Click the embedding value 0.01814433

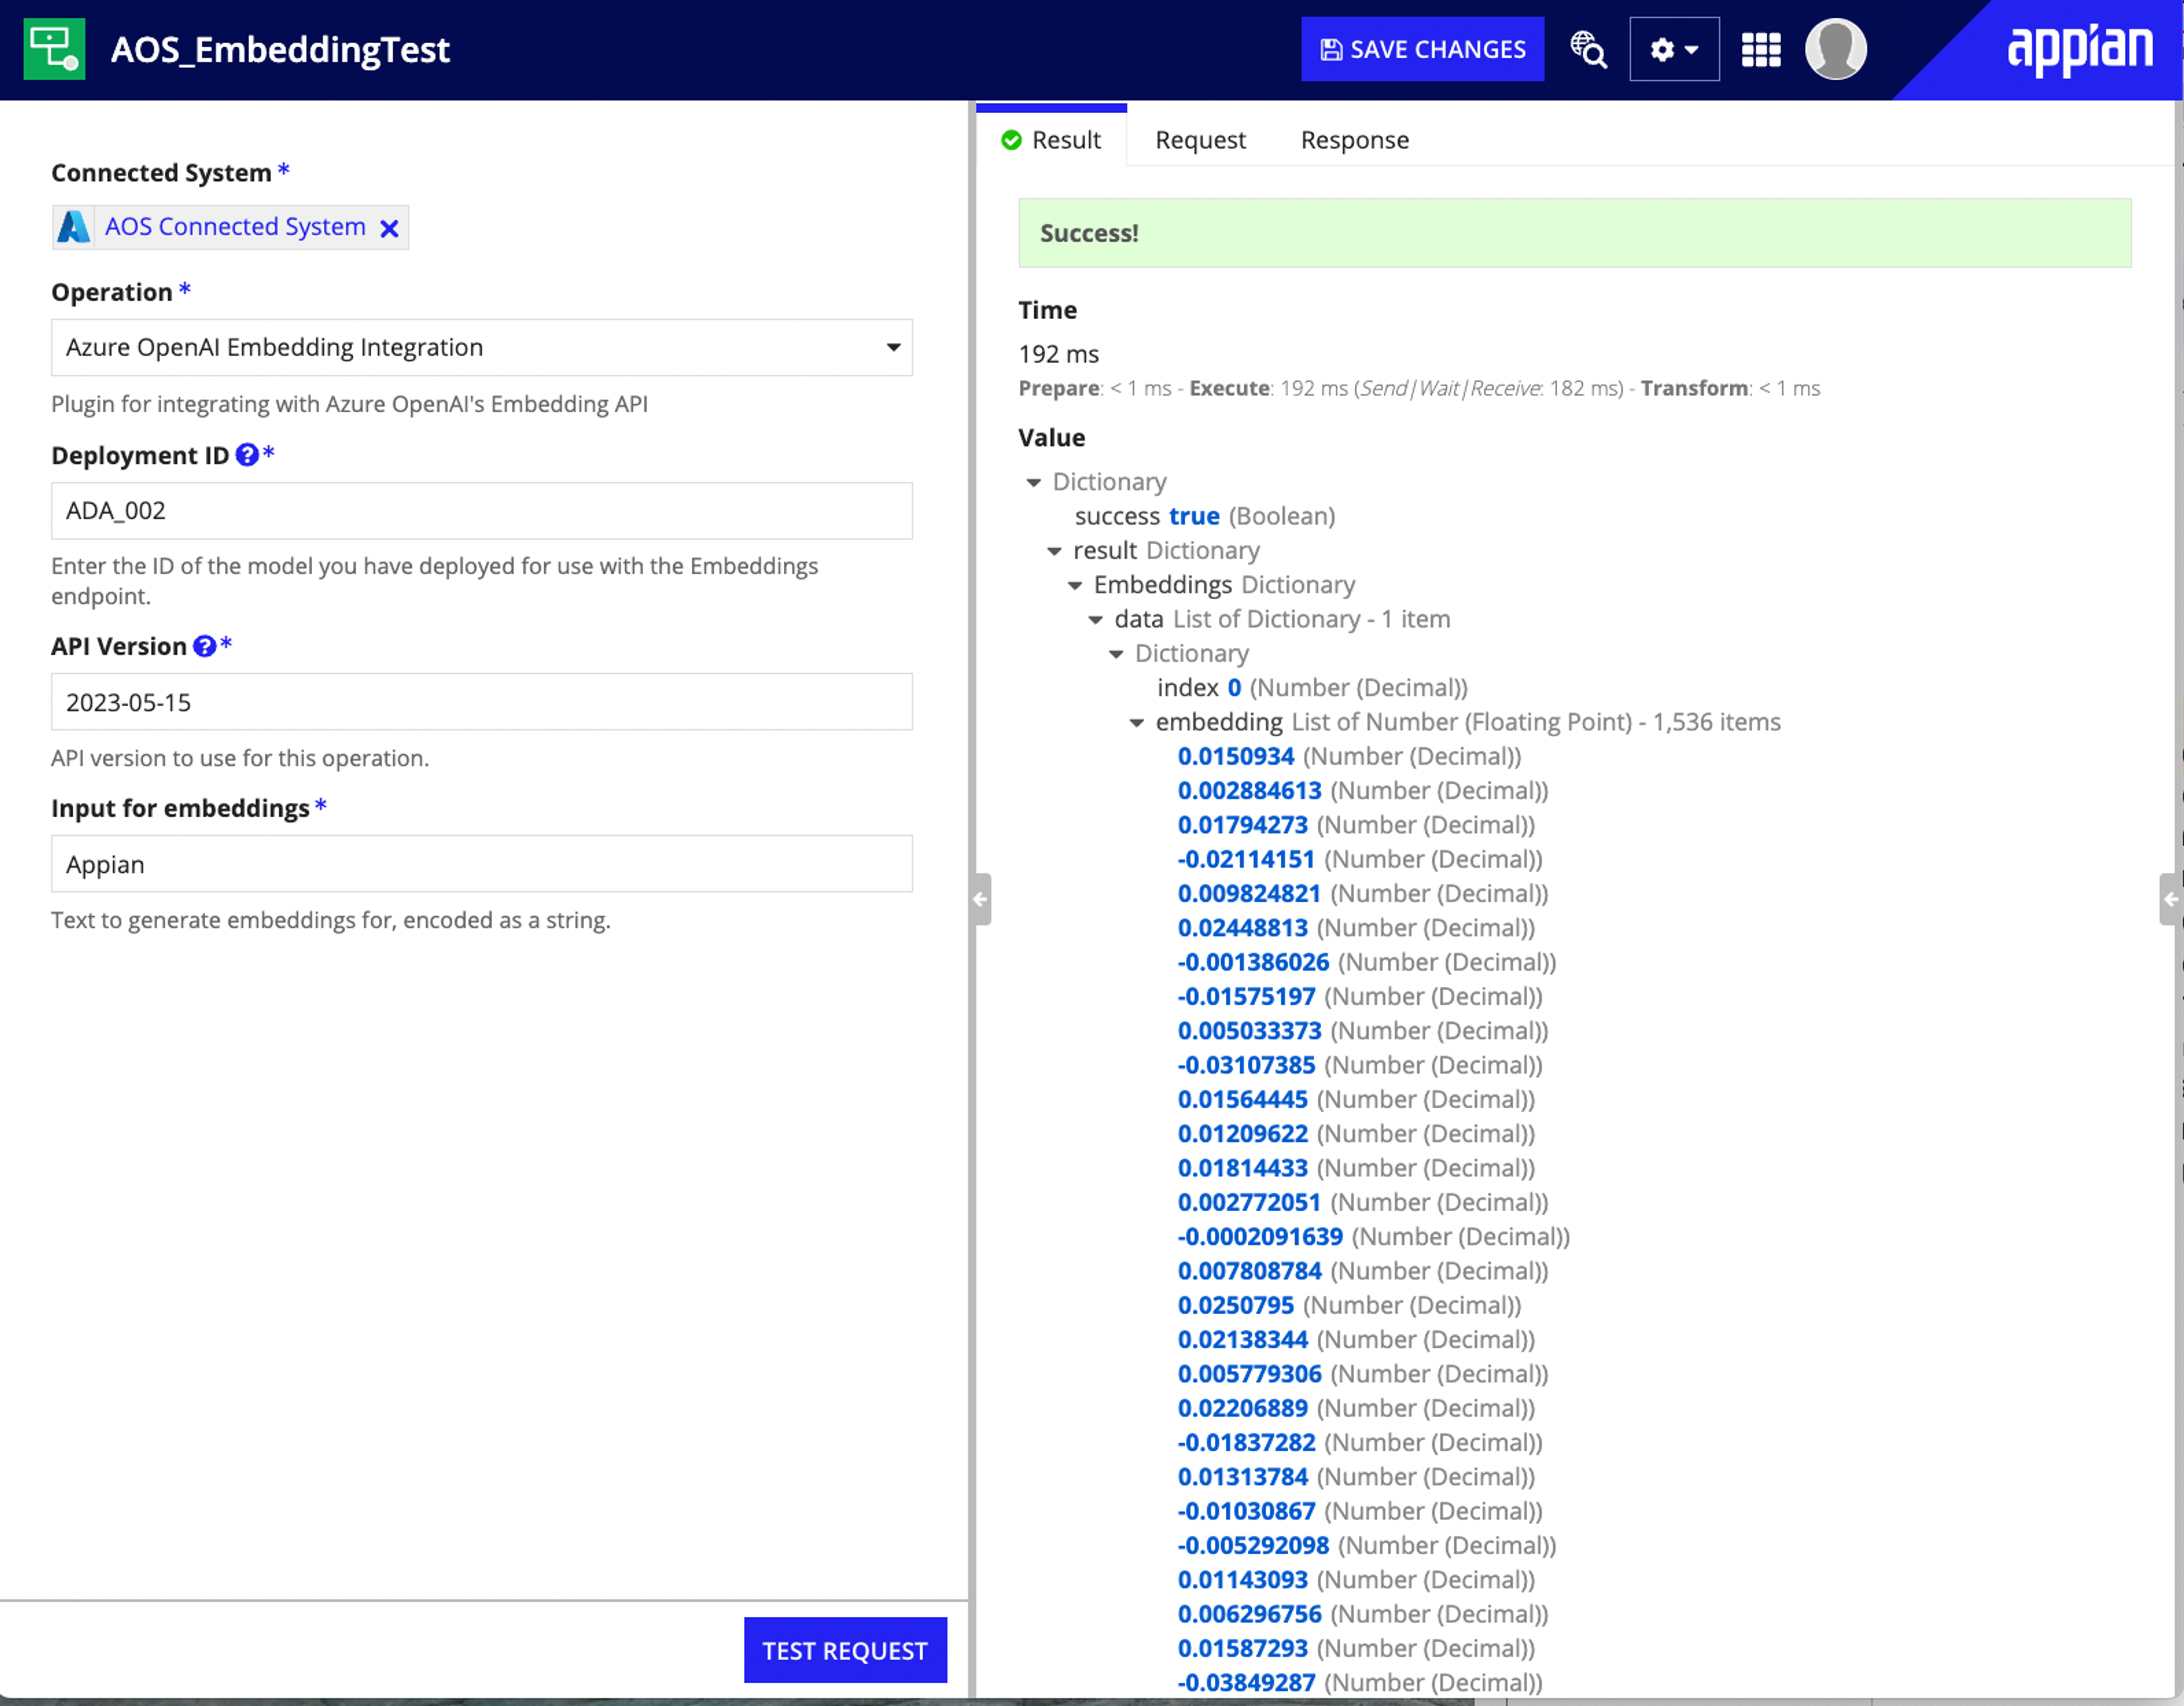pyautogui.click(x=1242, y=1168)
